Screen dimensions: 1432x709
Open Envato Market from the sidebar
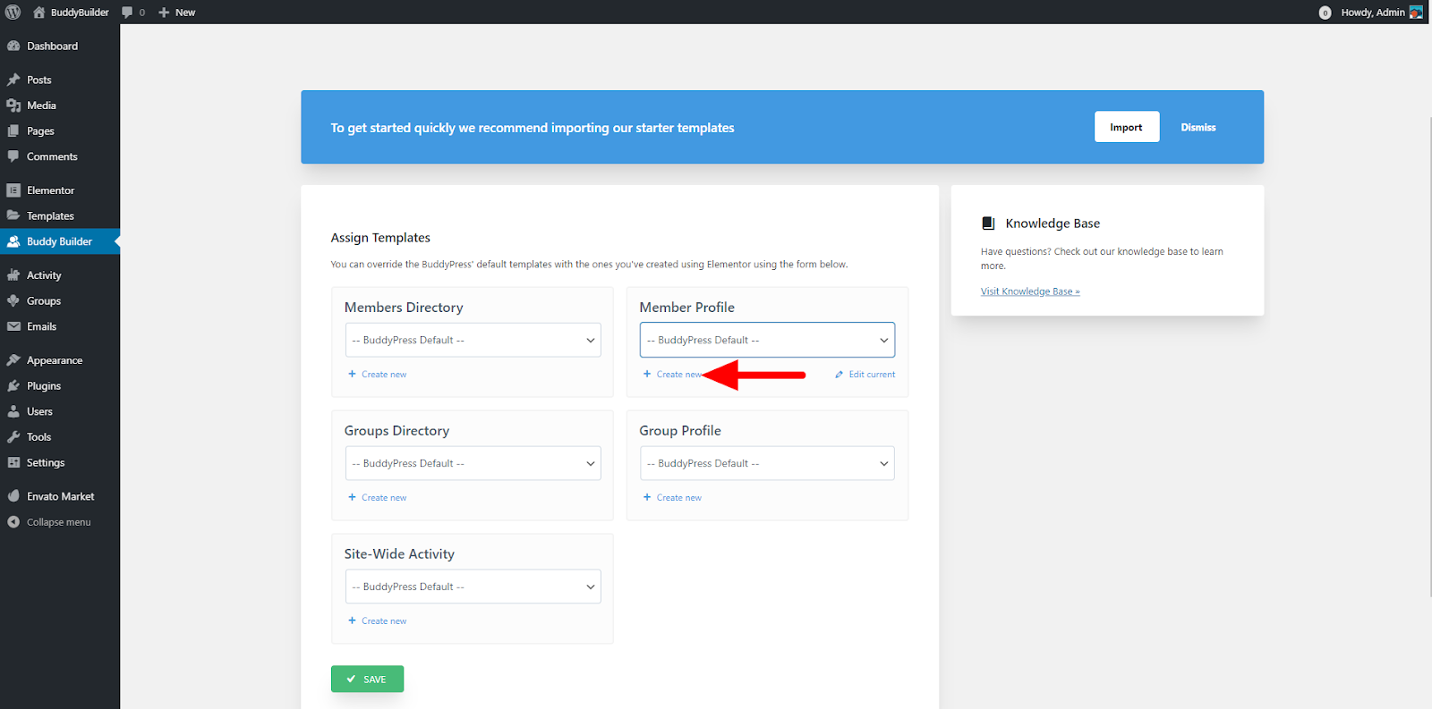[x=60, y=496]
